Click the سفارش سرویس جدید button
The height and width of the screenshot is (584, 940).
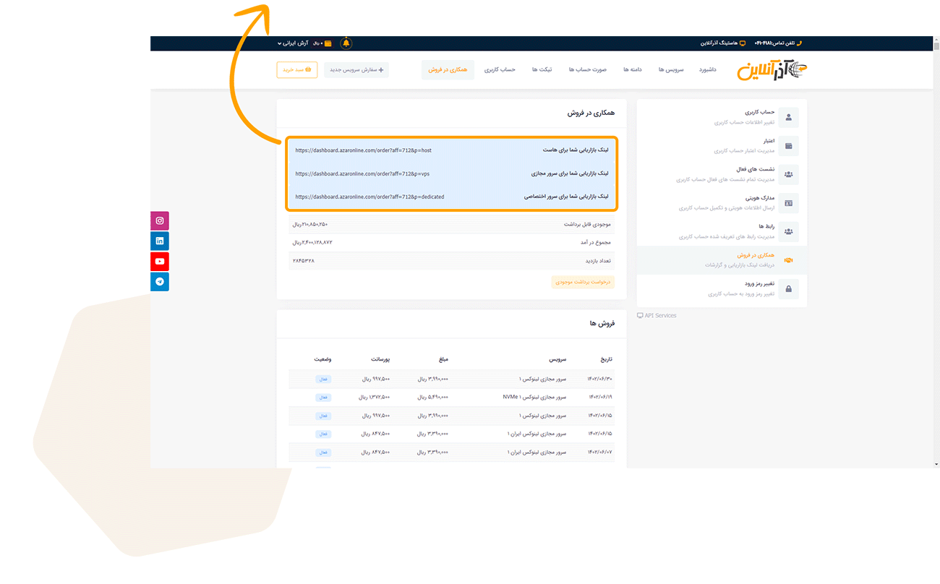pos(356,70)
